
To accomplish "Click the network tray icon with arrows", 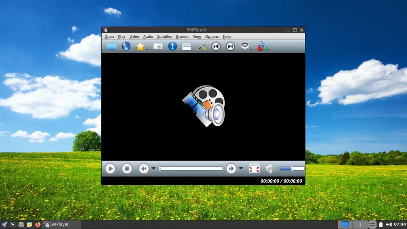I will click(x=372, y=224).
